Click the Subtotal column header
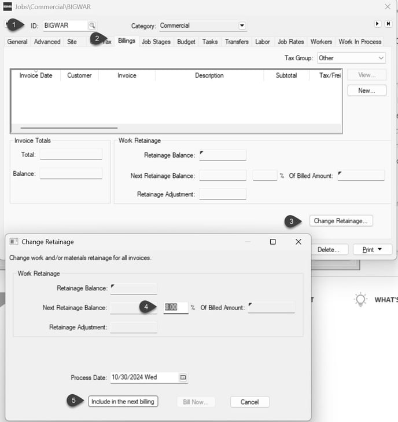Screen dimensions: 398x422 [x=286, y=75]
